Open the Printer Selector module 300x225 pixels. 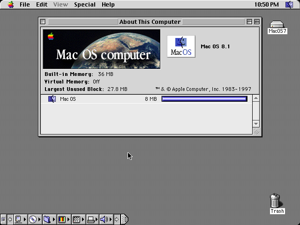click(90, 219)
